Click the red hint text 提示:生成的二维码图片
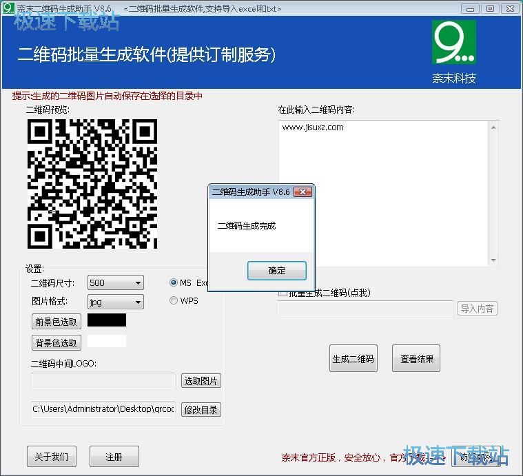This screenshot has width=523, height=476. click(107, 96)
